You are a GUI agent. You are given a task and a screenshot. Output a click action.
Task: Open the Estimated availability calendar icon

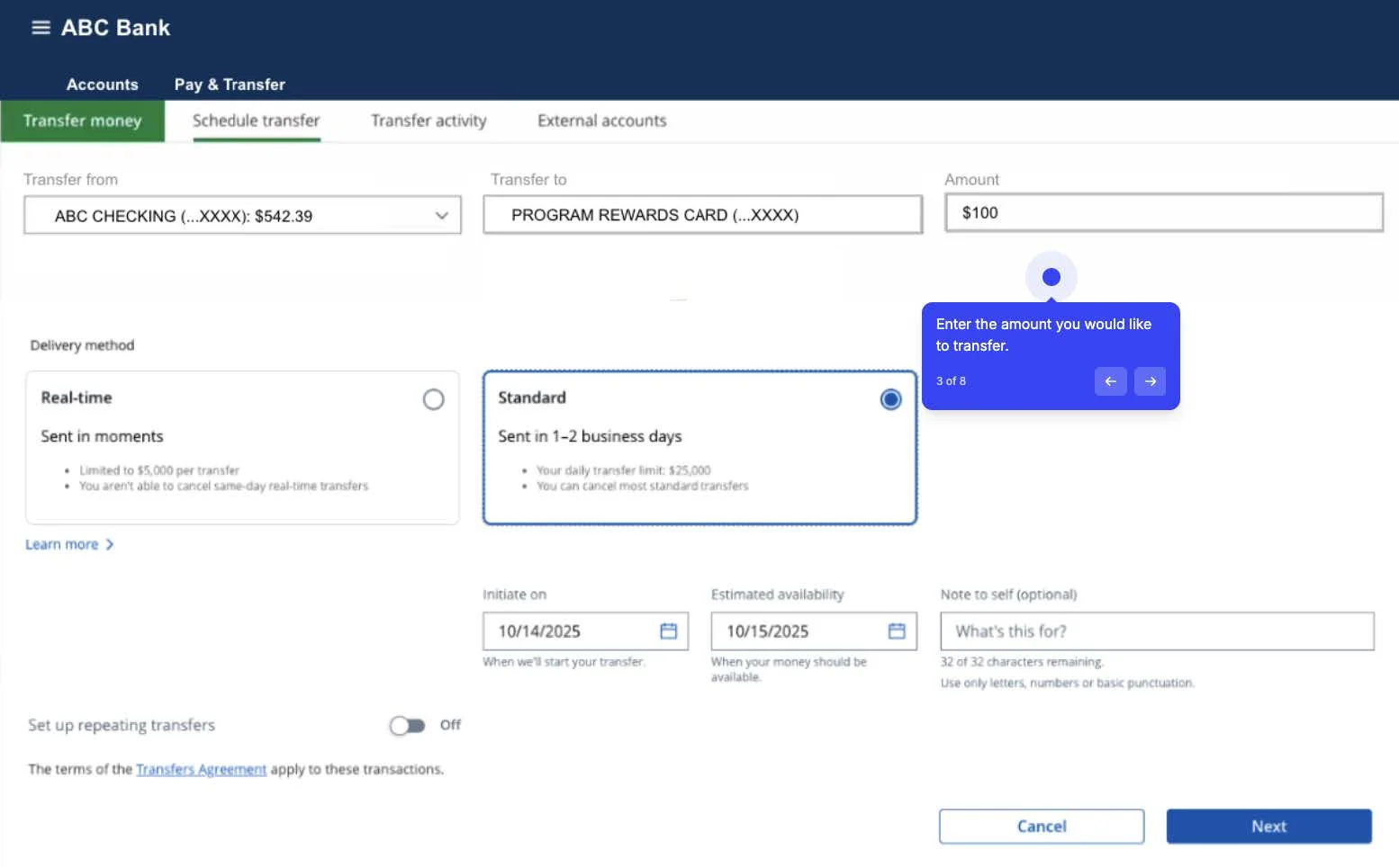click(897, 631)
